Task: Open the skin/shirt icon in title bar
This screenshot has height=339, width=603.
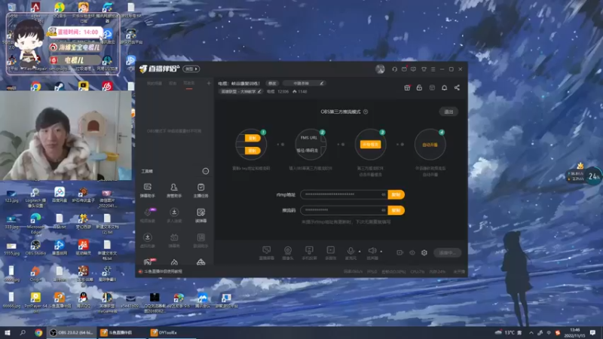Action: click(x=424, y=69)
